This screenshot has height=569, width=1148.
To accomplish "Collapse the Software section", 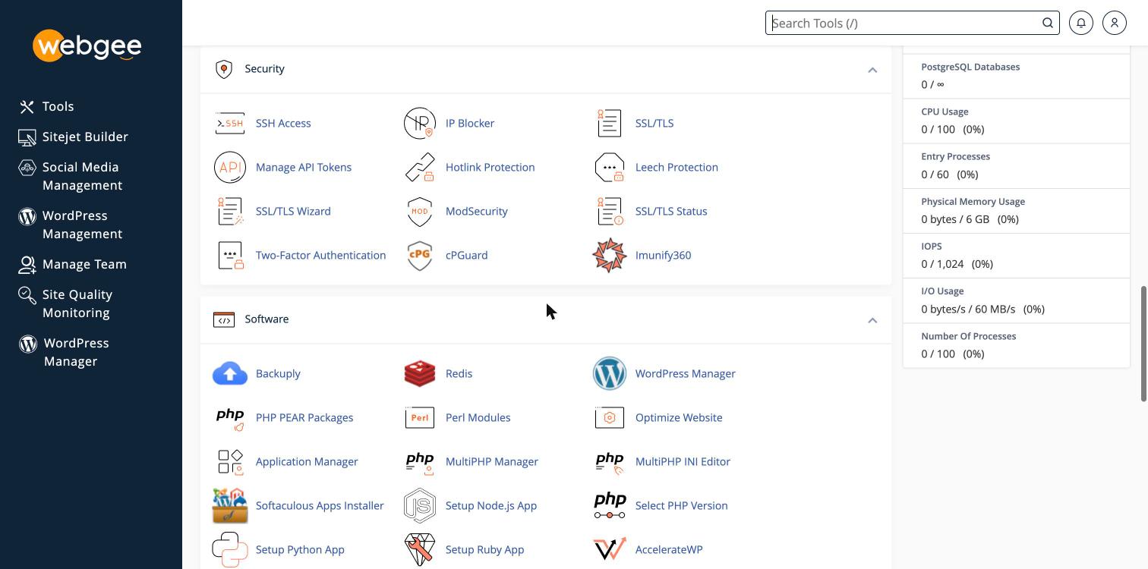I will coord(872,320).
